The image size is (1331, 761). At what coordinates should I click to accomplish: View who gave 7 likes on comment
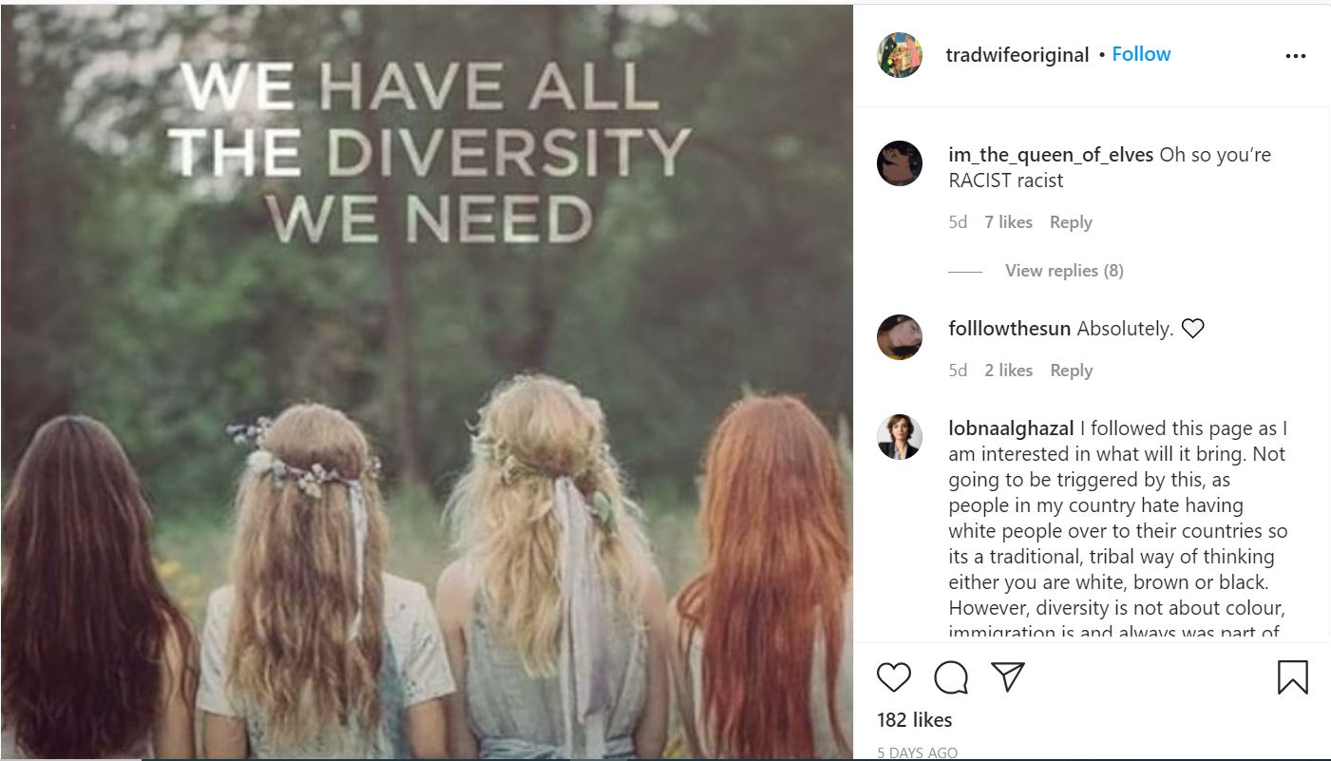pyautogui.click(x=1008, y=222)
